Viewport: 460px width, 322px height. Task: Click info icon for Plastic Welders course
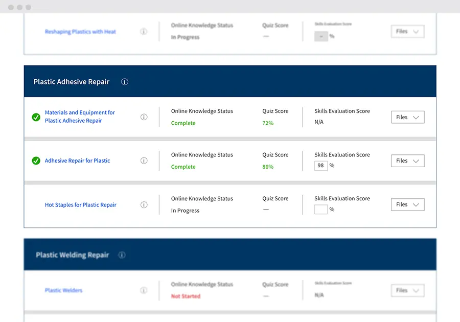[x=144, y=290]
